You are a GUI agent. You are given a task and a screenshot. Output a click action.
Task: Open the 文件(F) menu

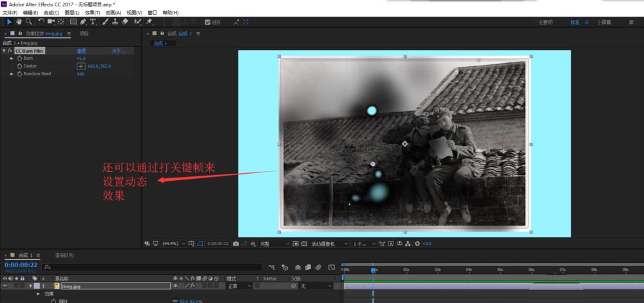(10, 13)
